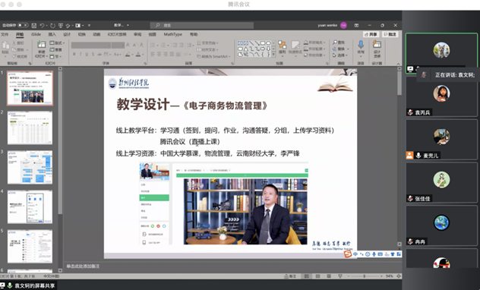Start slideshow from beginning icon
Image resolution: width=480 pixels, height=290 pixels.
pyautogui.click(x=61, y=25)
